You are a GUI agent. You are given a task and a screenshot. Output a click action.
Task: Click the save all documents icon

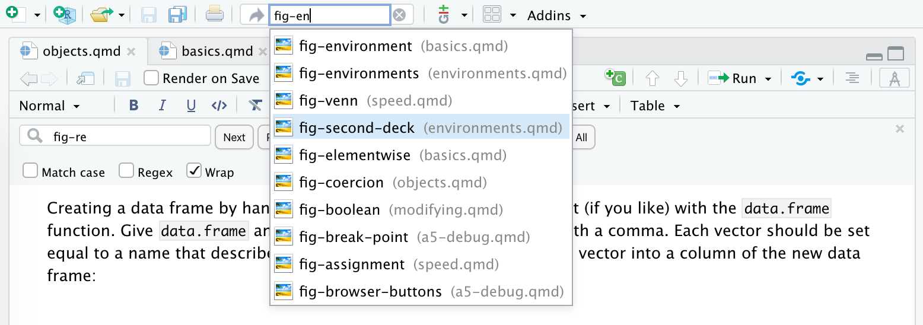coord(177,15)
